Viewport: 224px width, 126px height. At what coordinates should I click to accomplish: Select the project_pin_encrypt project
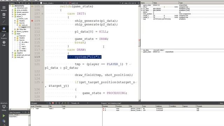(23, 55)
